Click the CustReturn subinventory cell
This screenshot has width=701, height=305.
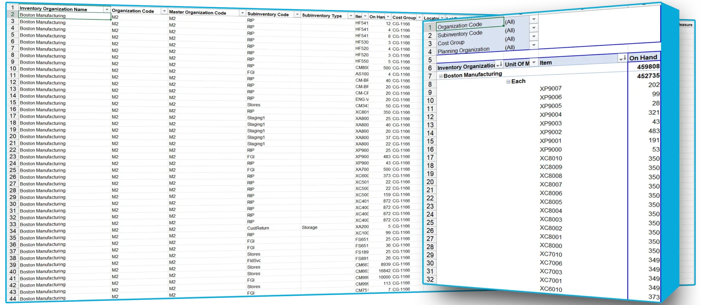258,228
